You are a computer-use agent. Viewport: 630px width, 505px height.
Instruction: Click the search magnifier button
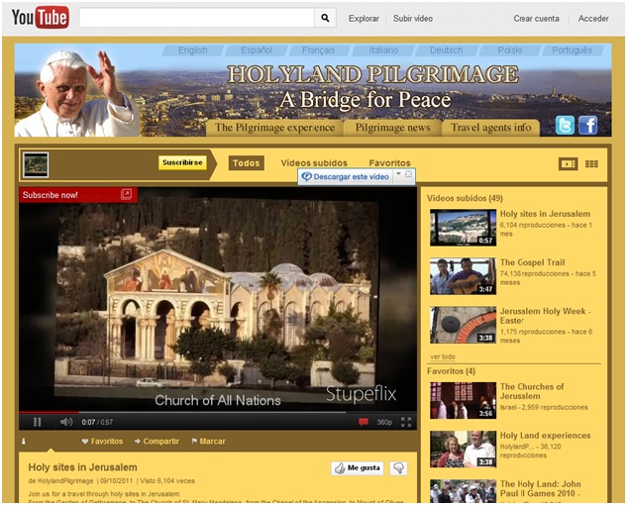325,18
